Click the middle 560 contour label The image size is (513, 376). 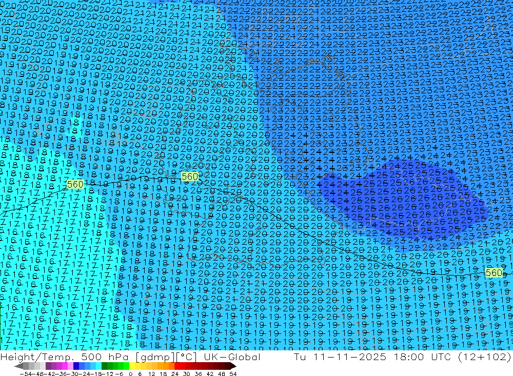click(190, 177)
